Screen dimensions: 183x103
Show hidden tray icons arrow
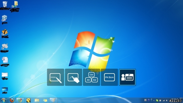(x=154, y=100)
